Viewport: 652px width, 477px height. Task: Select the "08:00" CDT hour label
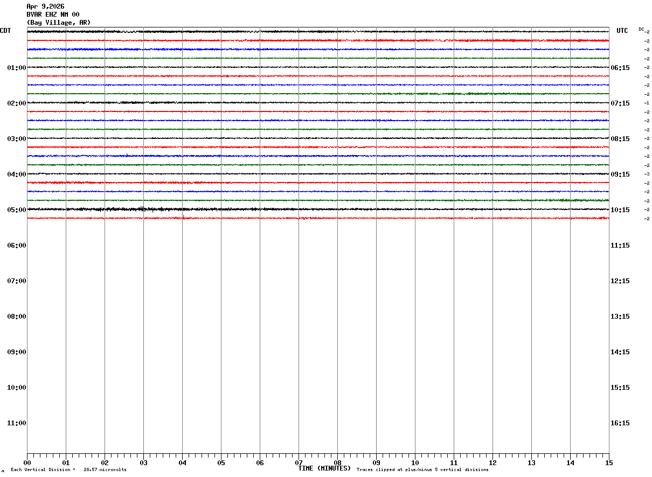point(17,317)
